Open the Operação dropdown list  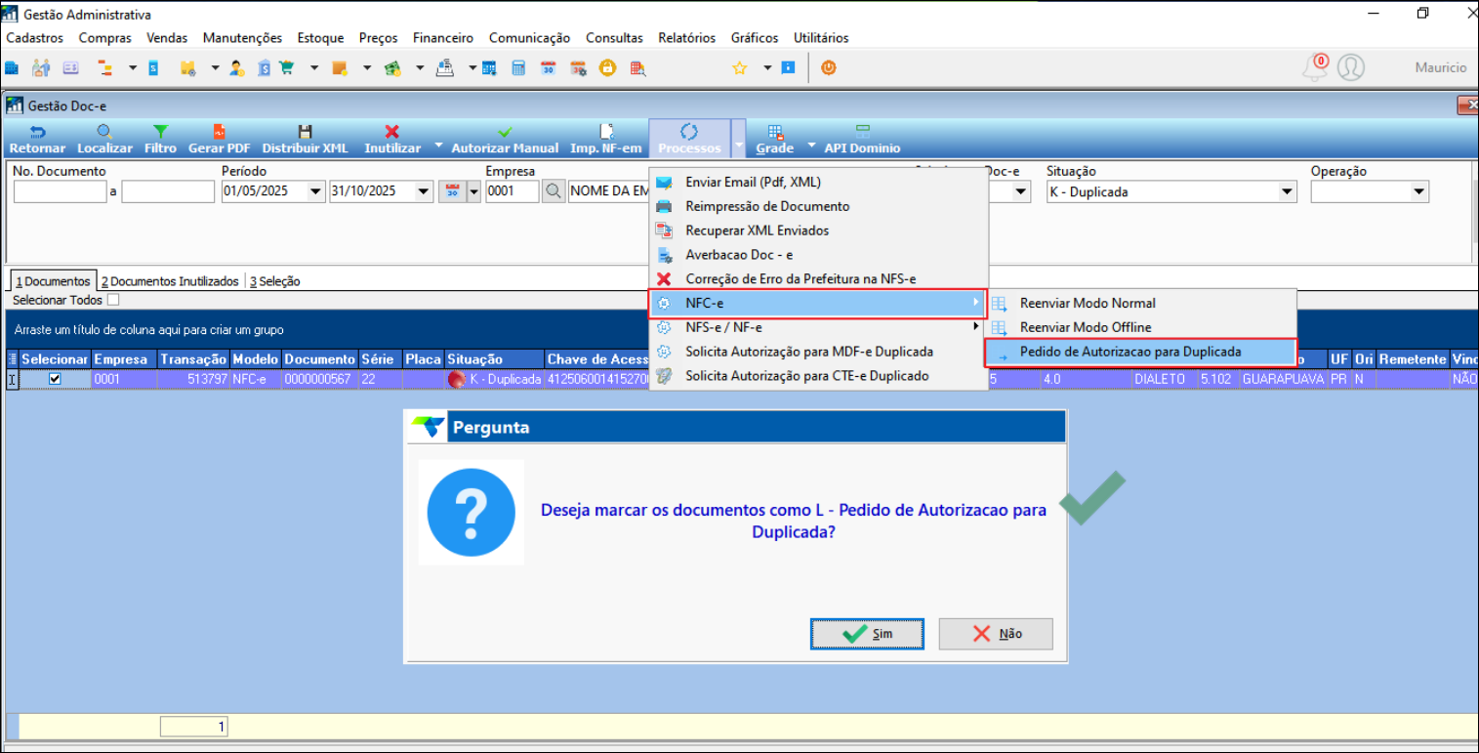[x=1418, y=192]
